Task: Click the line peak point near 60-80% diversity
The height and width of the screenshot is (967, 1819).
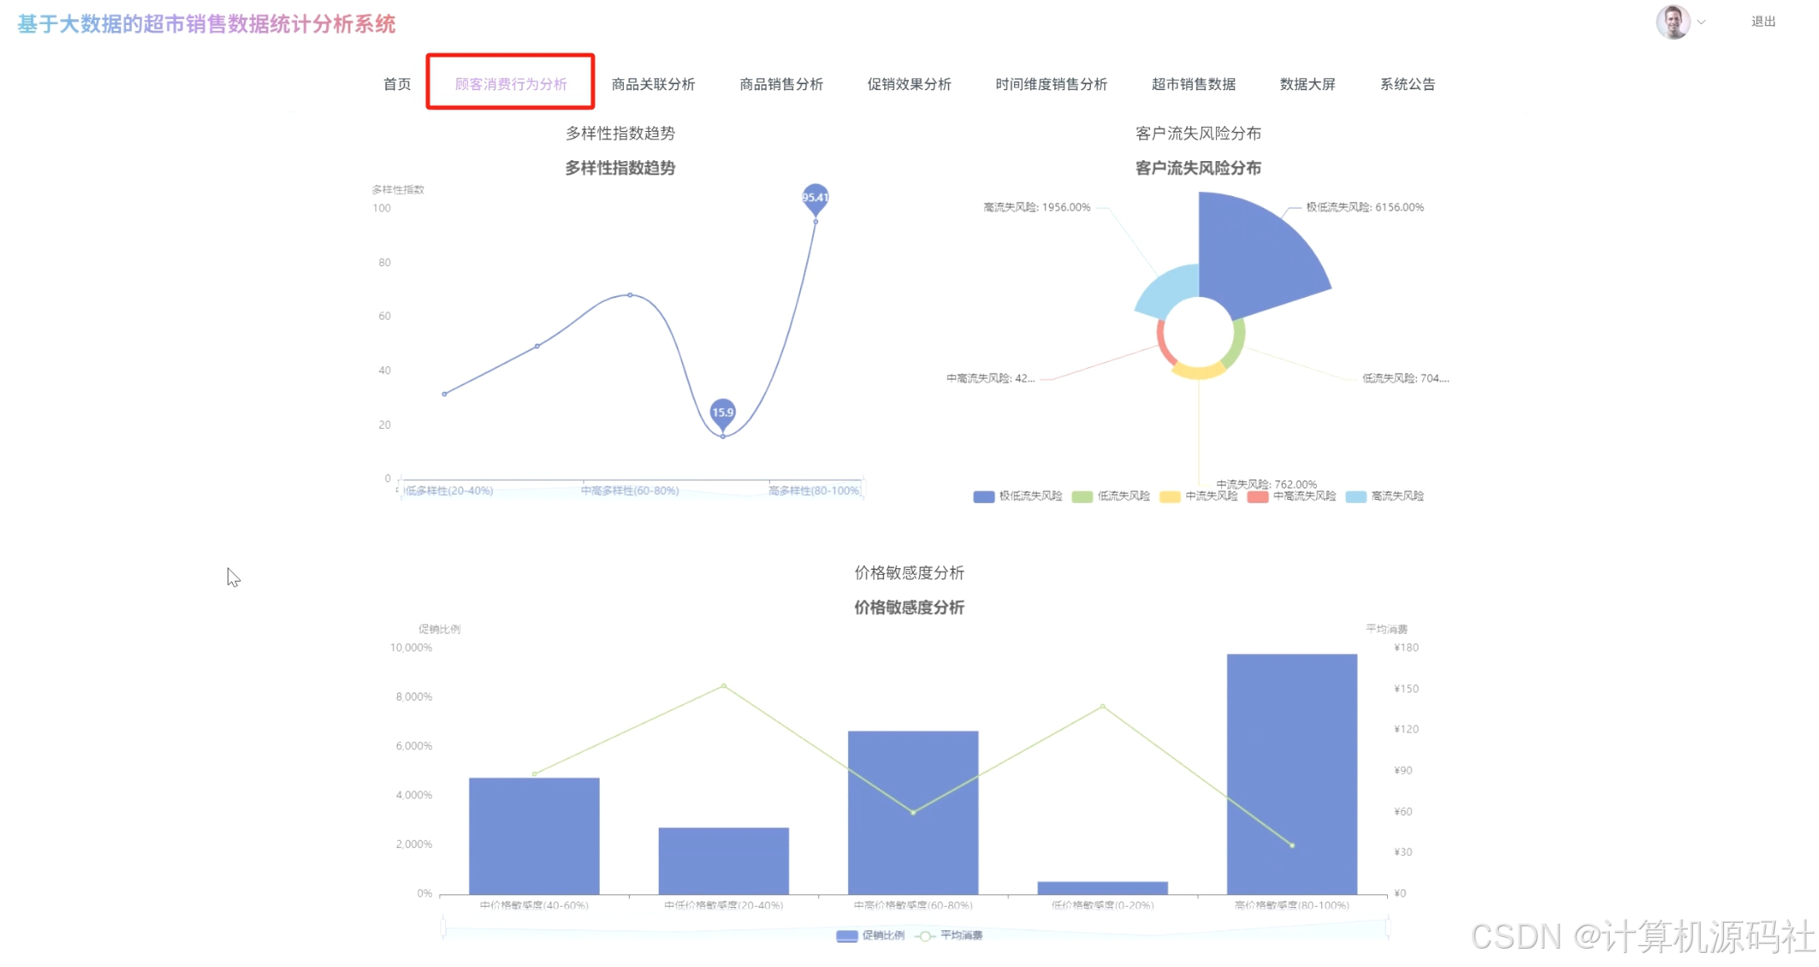Action: [x=630, y=295]
